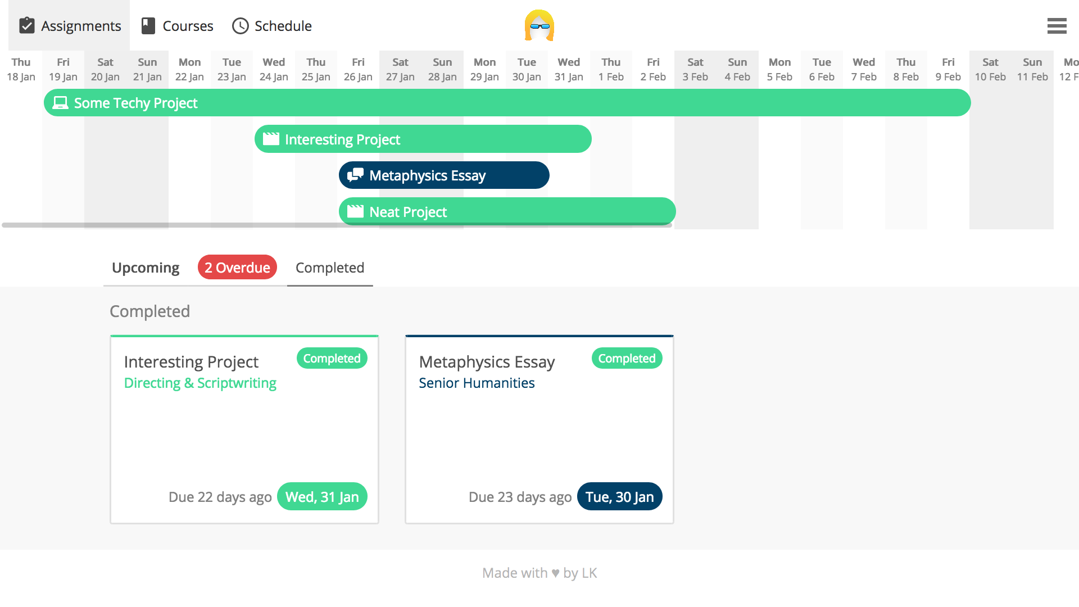Click the Courses book icon

[148, 26]
